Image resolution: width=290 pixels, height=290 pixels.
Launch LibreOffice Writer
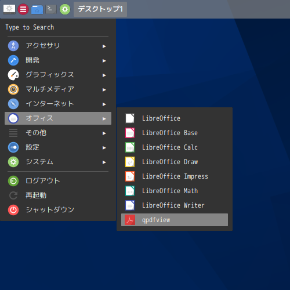click(x=175, y=205)
